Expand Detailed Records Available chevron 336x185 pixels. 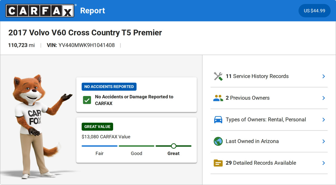tap(324, 163)
